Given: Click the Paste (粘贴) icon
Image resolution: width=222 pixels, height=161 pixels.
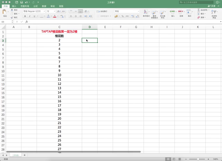Looking at the screenshot, I should click(x=5, y=12).
